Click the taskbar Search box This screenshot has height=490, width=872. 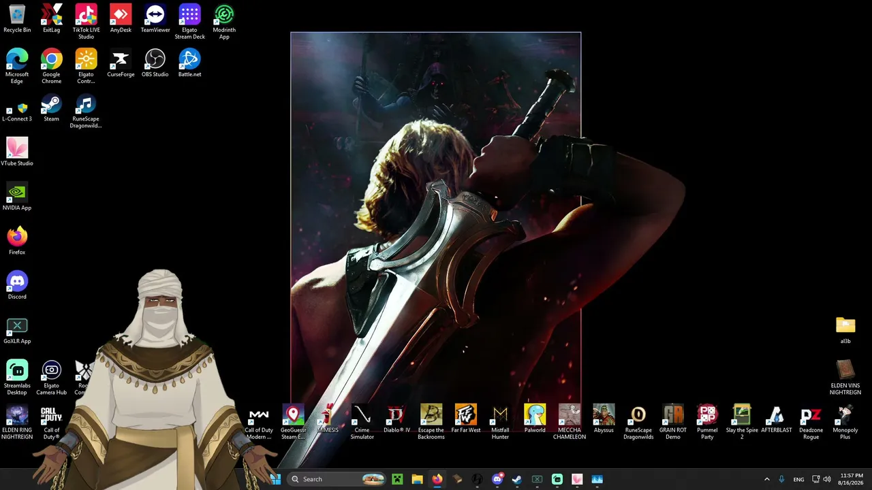click(x=336, y=479)
